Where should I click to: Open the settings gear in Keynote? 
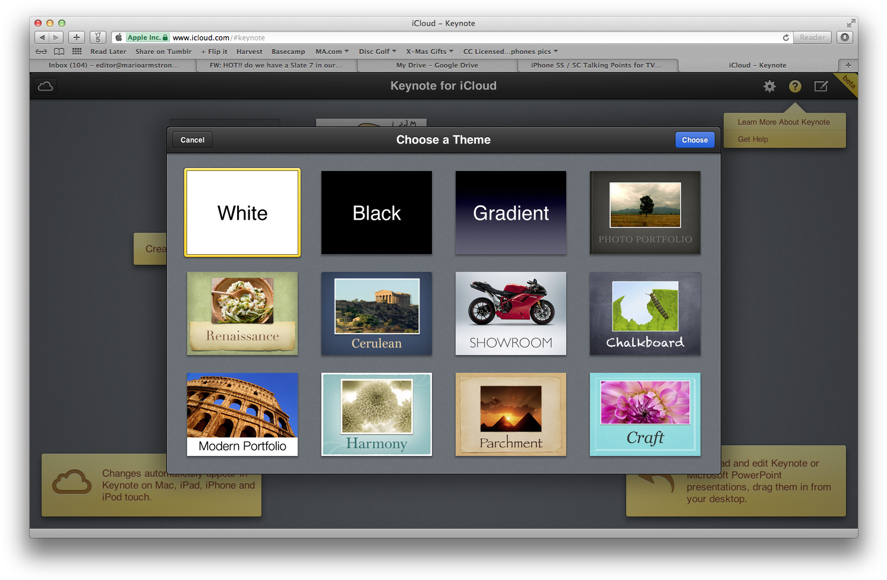click(769, 87)
